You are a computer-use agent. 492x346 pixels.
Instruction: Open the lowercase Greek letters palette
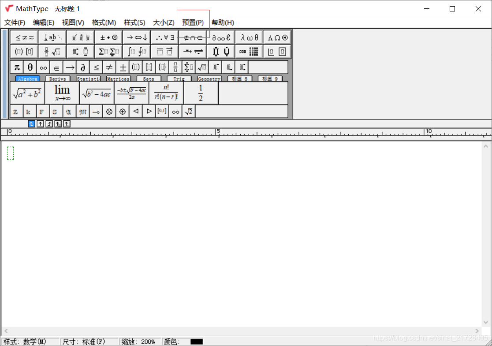tap(249, 37)
